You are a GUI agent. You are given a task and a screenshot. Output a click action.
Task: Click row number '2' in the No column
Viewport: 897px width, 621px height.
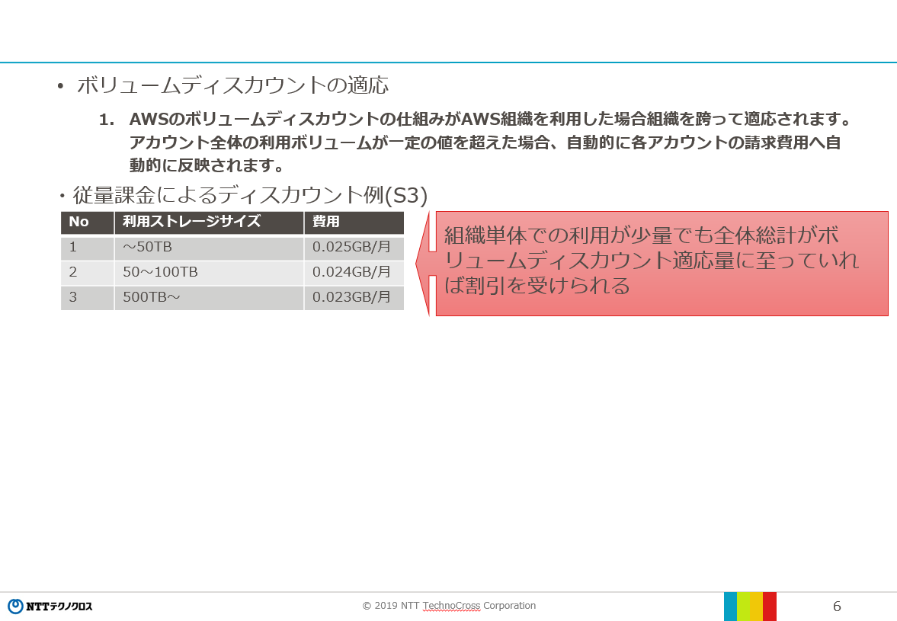[x=87, y=273]
